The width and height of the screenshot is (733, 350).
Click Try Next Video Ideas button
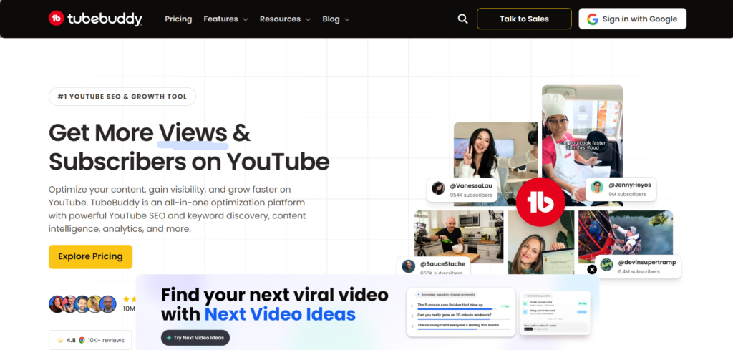click(x=195, y=337)
